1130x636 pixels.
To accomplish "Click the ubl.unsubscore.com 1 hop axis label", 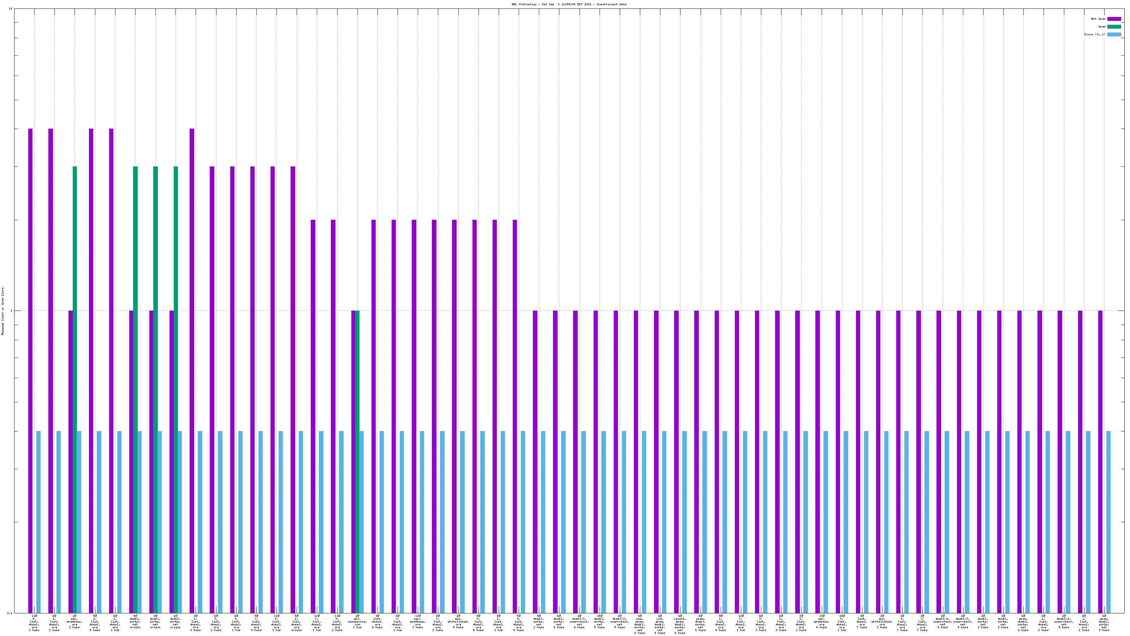I will coord(357,622).
